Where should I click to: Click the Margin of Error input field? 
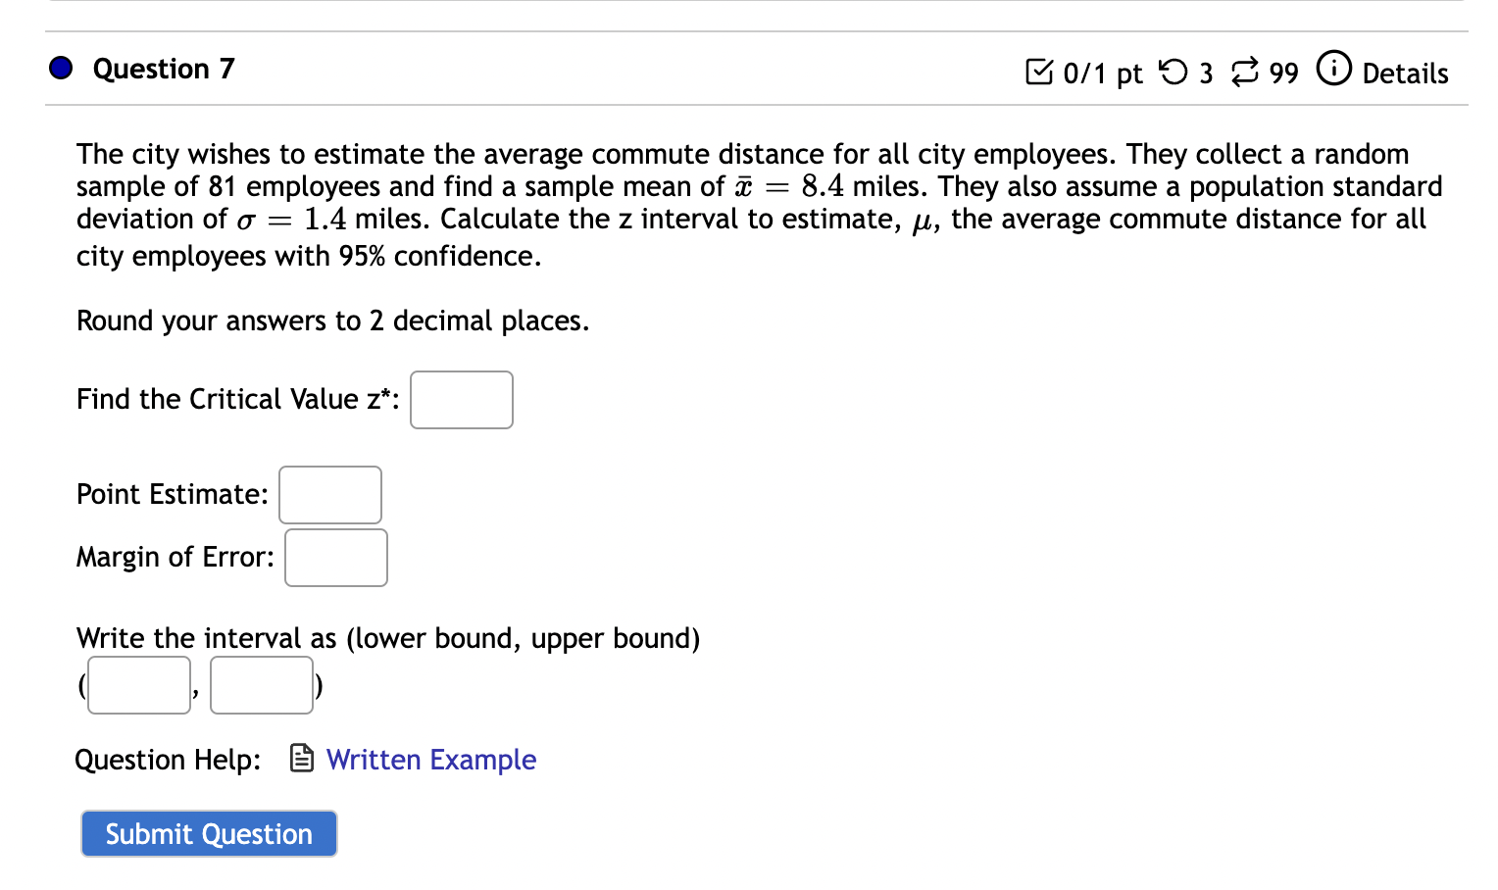(335, 557)
